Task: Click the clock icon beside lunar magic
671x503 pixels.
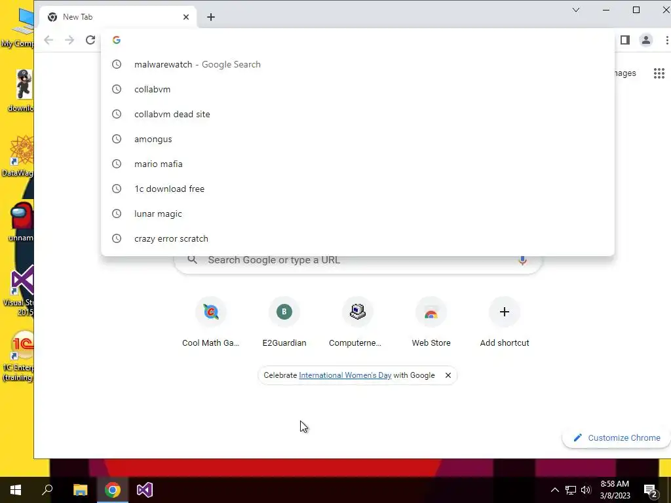Action: [x=117, y=214]
